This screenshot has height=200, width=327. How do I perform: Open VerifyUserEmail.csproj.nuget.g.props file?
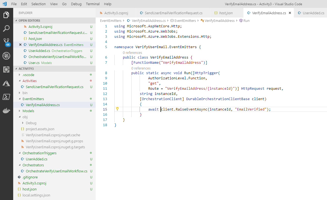(54, 141)
